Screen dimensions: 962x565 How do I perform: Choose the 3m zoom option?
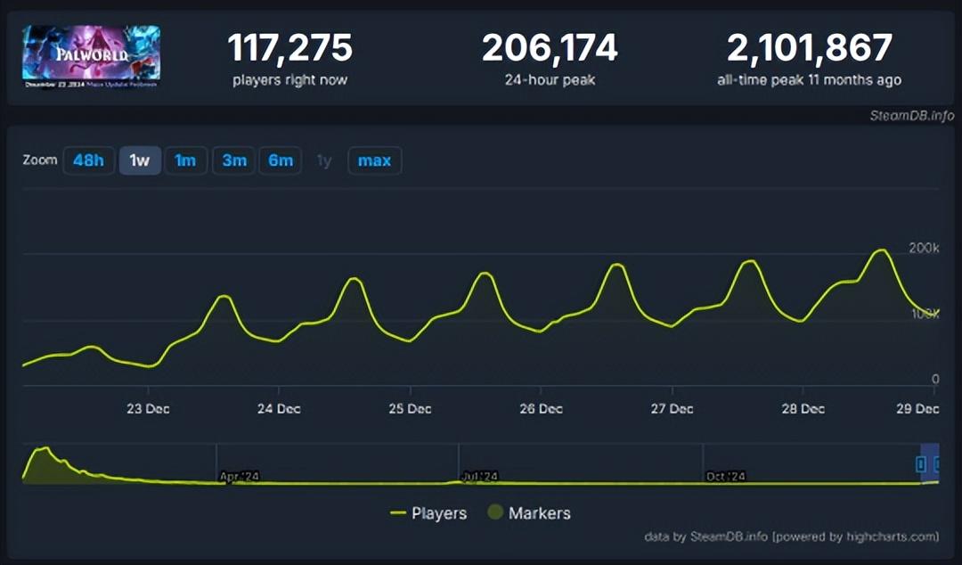tap(234, 160)
